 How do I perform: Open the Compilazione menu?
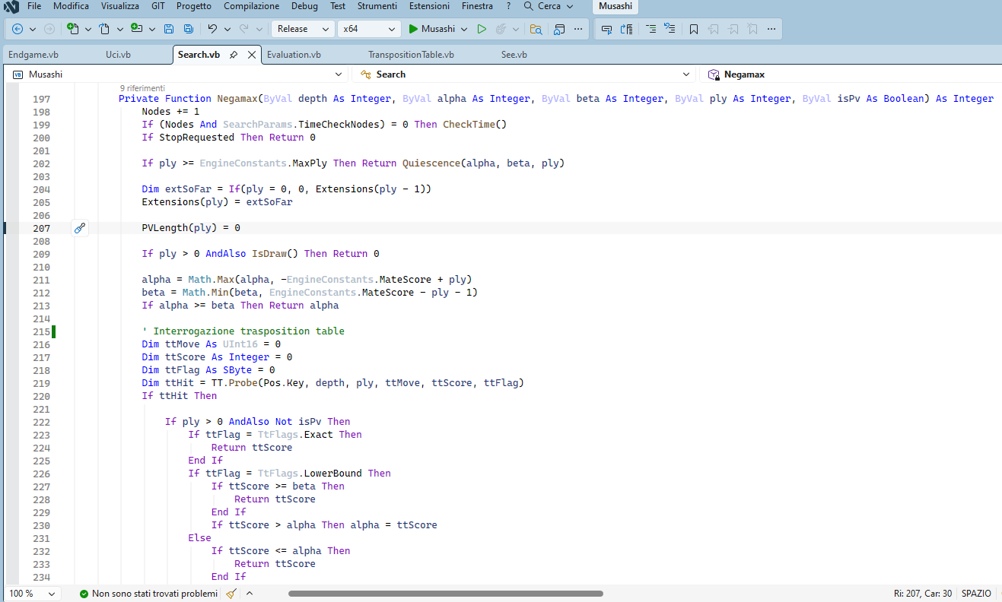coord(251,6)
